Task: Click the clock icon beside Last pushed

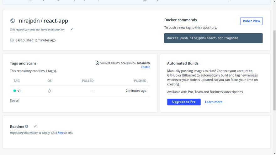Action: tap(12, 40)
